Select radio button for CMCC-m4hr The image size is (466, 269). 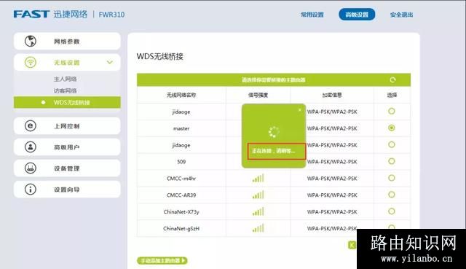[392, 178]
